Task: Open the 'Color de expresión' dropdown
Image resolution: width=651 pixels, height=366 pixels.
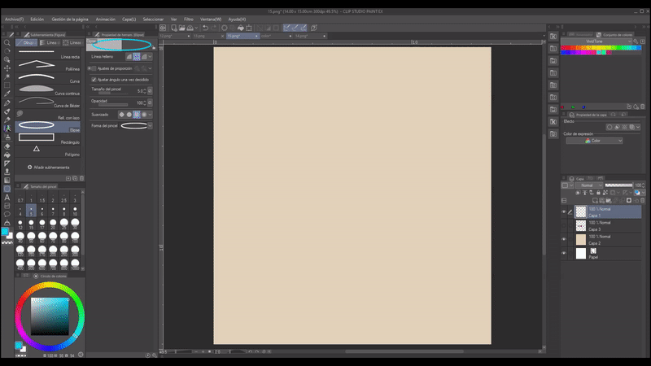Action: (x=594, y=141)
